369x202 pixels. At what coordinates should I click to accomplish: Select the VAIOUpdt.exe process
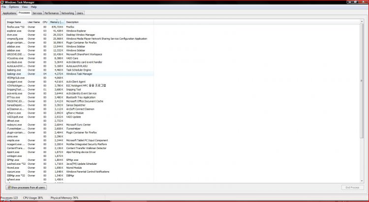click(x=80, y=117)
